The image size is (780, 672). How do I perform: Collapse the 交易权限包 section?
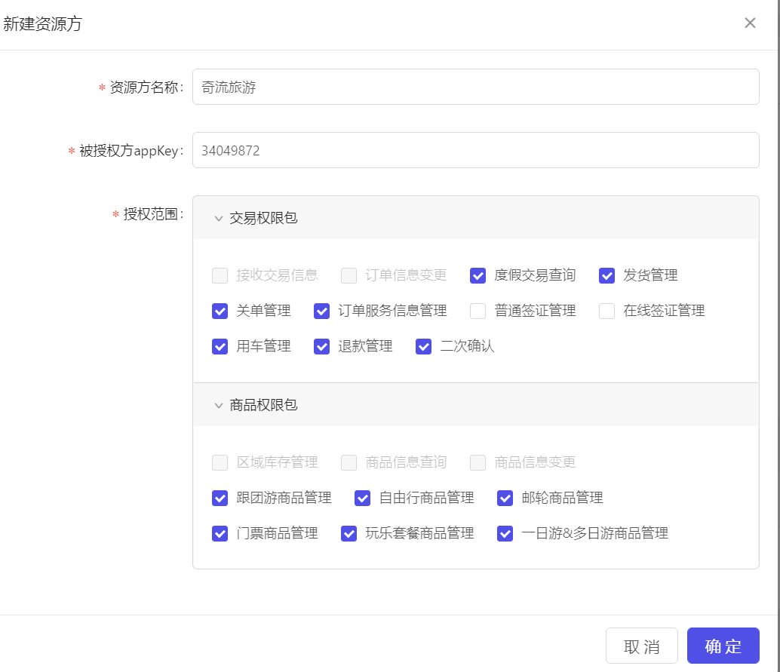point(219,218)
